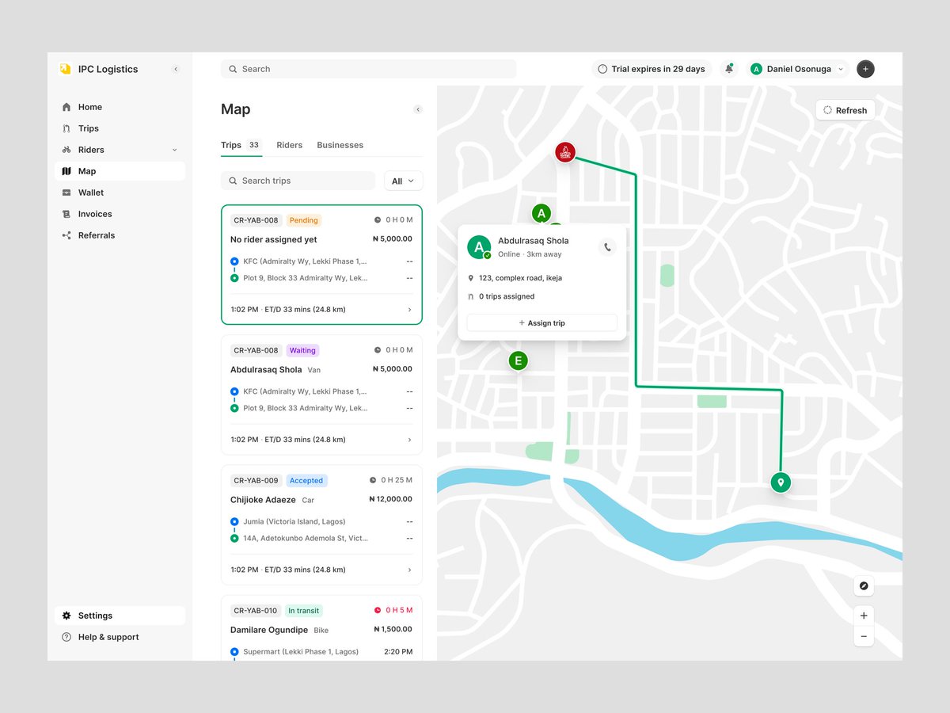The image size is (950, 713).
Task: Click the 2:20 PM time value
Action: [398, 651]
